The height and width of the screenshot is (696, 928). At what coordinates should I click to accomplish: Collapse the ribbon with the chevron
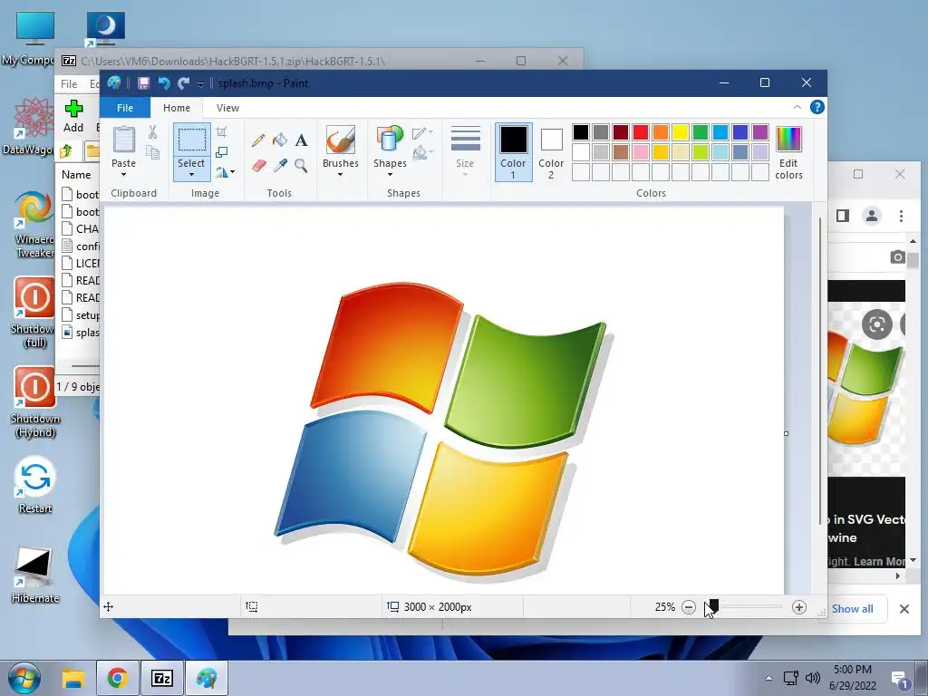(x=797, y=107)
